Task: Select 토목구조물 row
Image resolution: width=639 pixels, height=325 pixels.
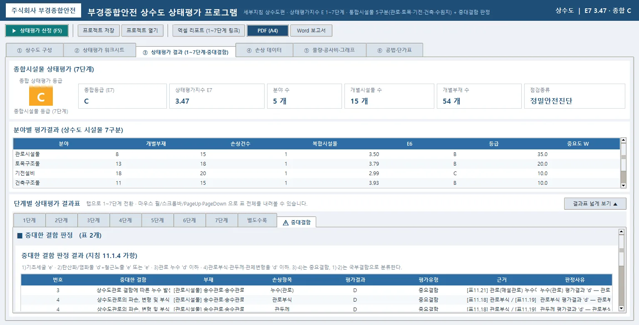Action: pyautogui.click(x=317, y=164)
